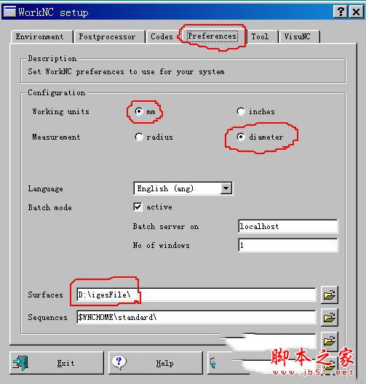The width and height of the screenshot is (366, 384).
Task: Click the Batch server on field
Action: tap(288, 226)
